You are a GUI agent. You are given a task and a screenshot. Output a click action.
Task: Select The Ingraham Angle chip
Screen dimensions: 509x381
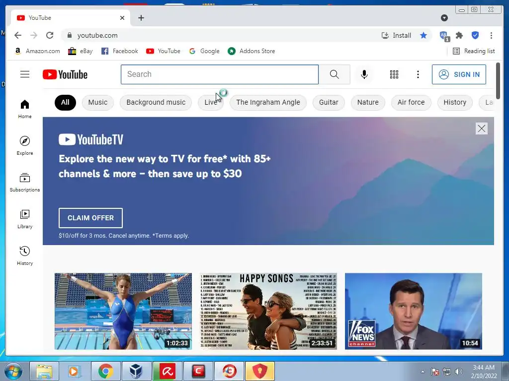(268, 102)
